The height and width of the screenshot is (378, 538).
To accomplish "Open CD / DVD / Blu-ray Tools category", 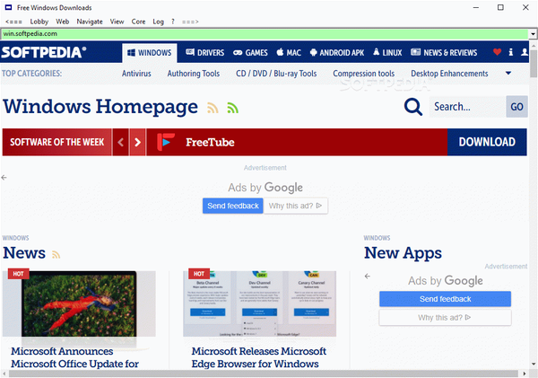I will 276,74.
